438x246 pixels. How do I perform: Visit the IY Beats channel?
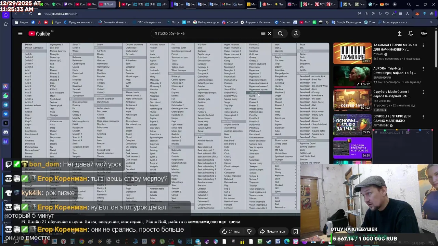point(378,54)
